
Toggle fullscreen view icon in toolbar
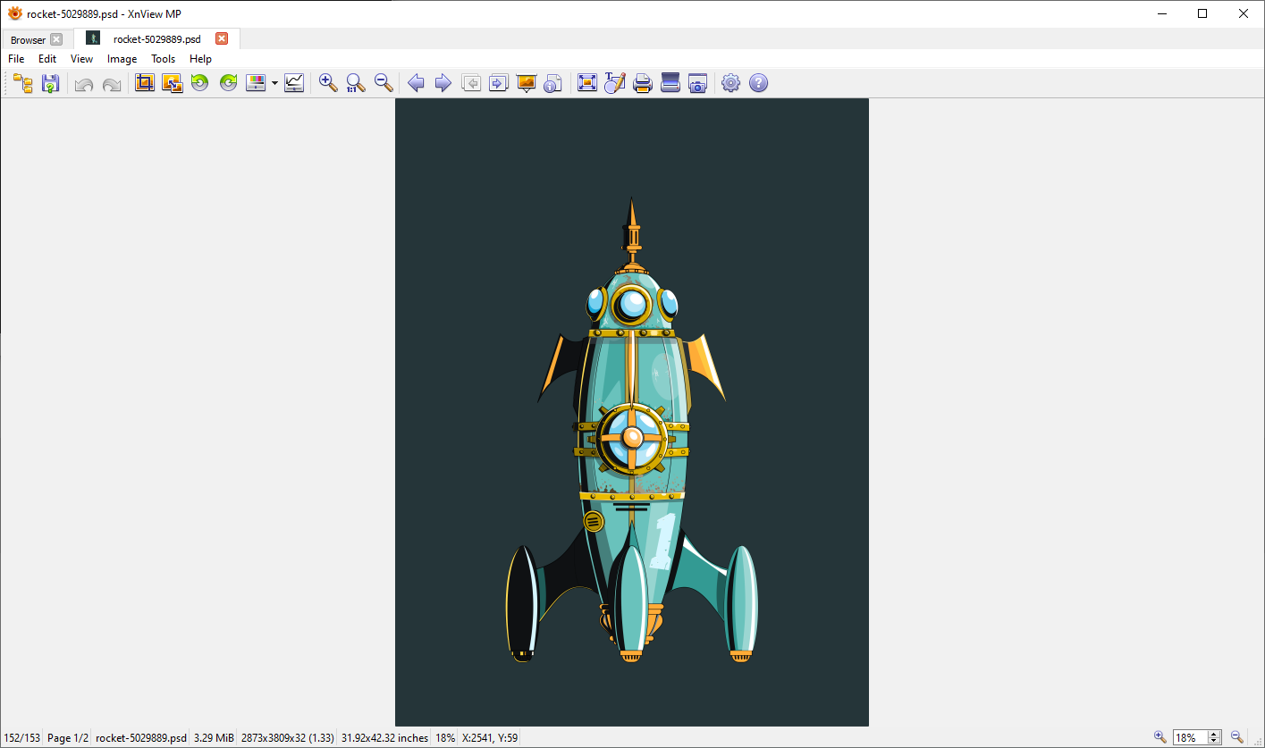pos(586,83)
